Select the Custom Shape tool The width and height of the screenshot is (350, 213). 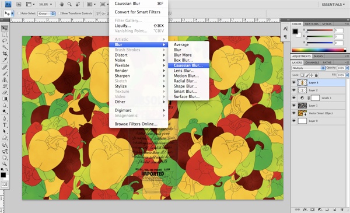pos(5,138)
